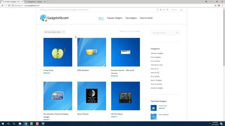225x126 pixels.
Task: Click the taskbar clock and date
Action: tap(215, 124)
